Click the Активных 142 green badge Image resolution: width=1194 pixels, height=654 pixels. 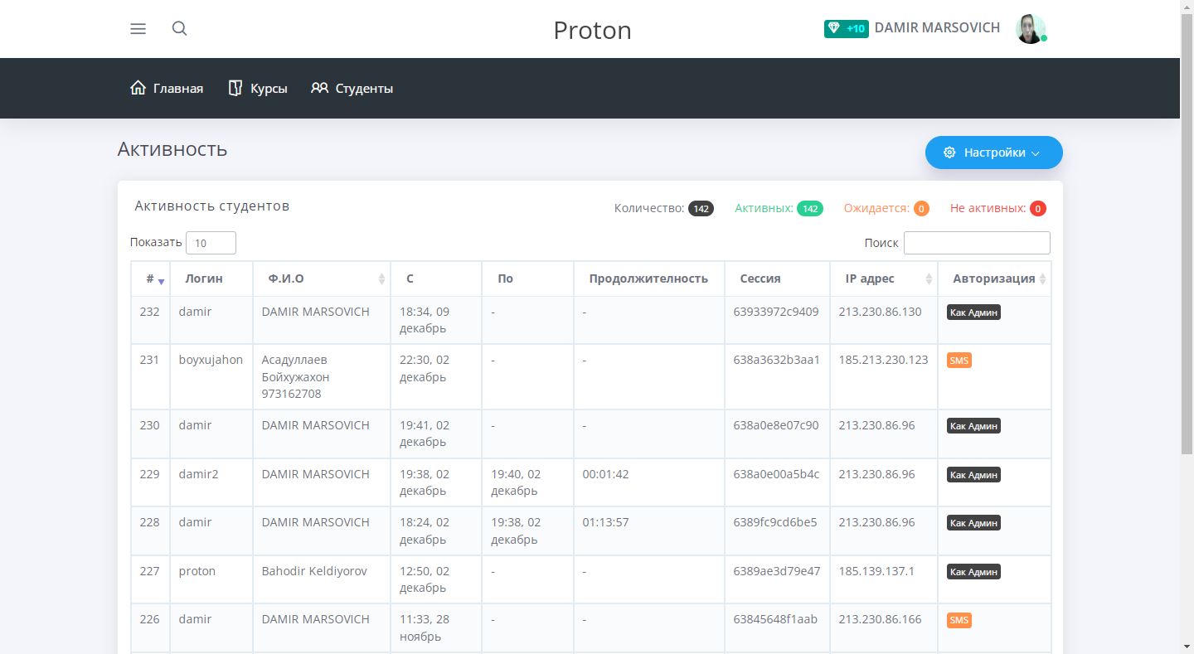(809, 209)
